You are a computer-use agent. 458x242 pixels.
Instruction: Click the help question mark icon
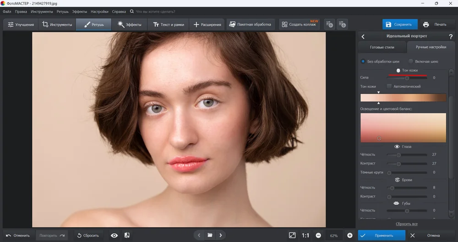point(451,36)
